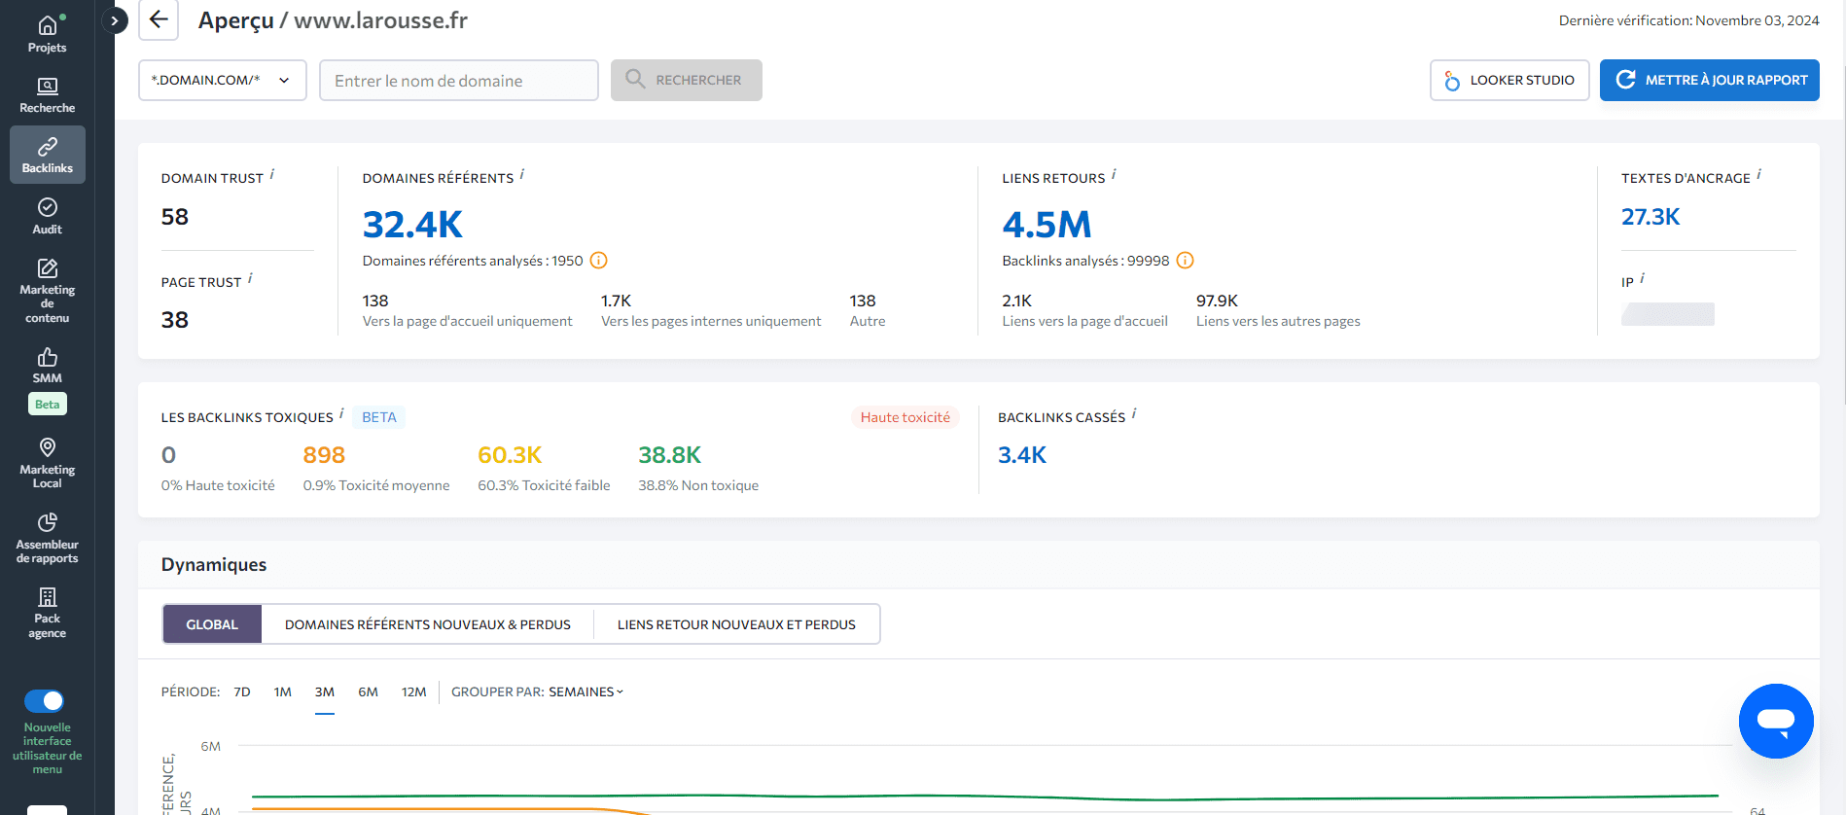This screenshot has height=815, width=1846.
Task: Click the Haute toxicité badge
Action: (905, 417)
